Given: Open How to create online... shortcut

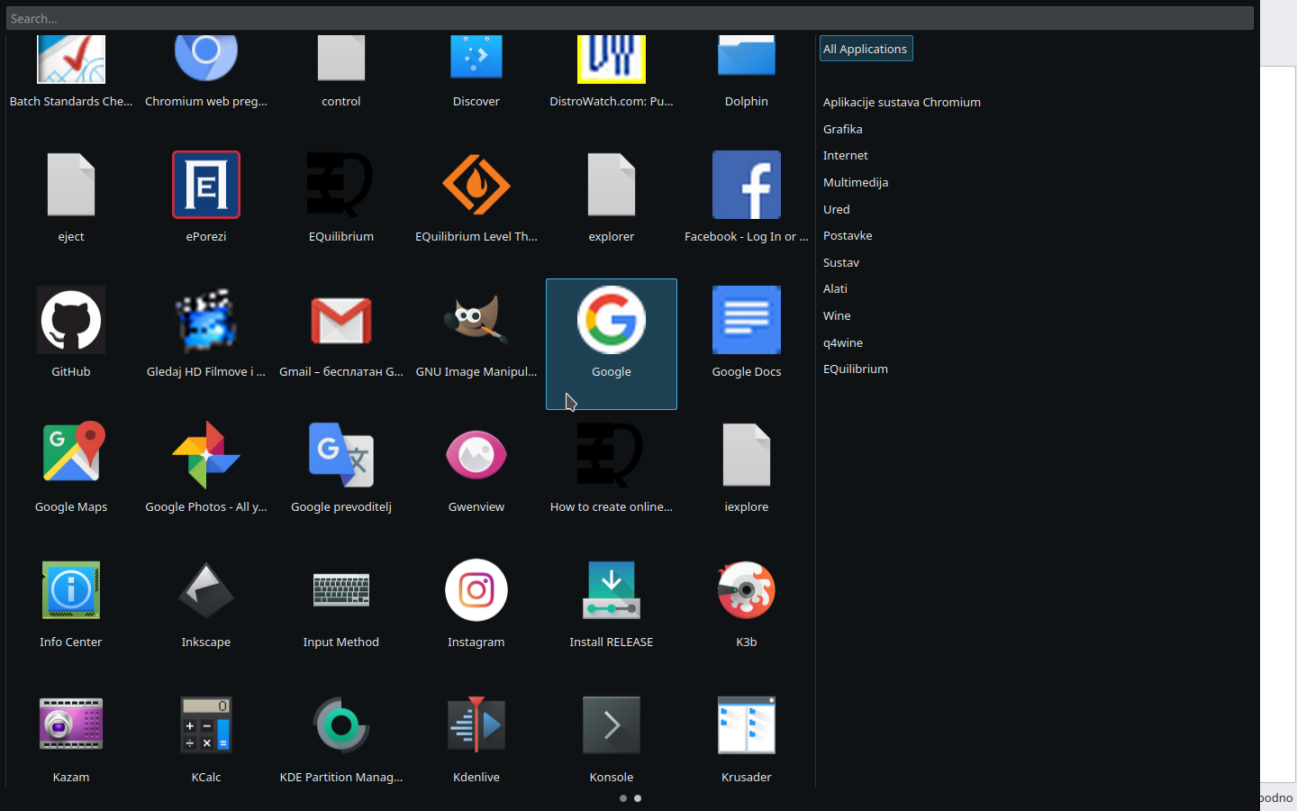Looking at the screenshot, I should coord(612,455).
